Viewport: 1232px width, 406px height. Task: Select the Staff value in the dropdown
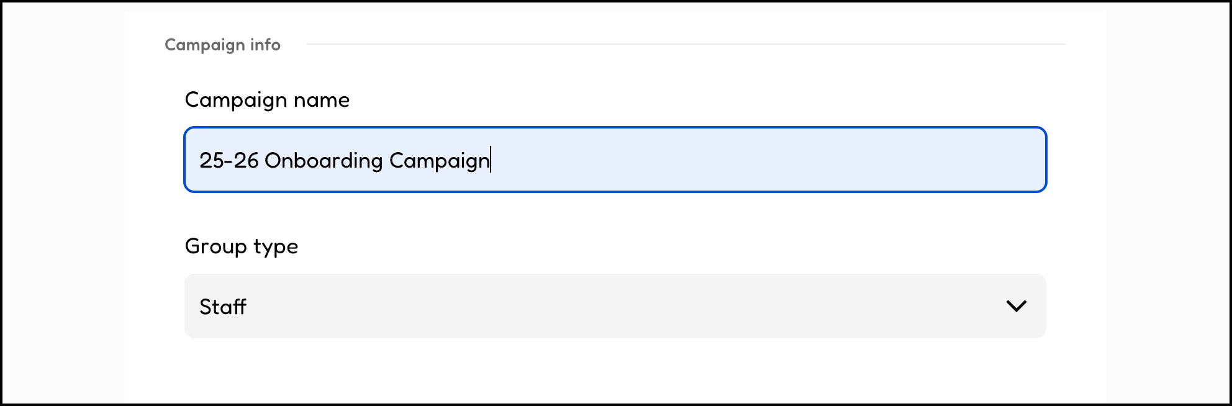click(x=223, y=307)
